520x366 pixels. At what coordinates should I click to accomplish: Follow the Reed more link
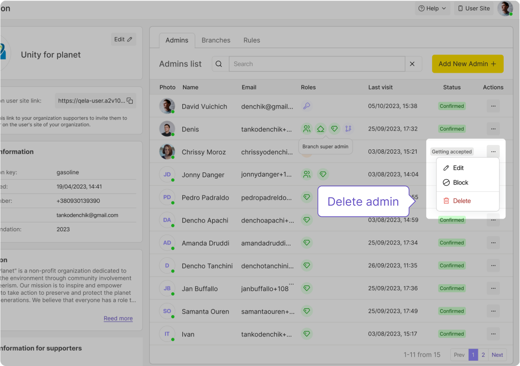(118, 318)
